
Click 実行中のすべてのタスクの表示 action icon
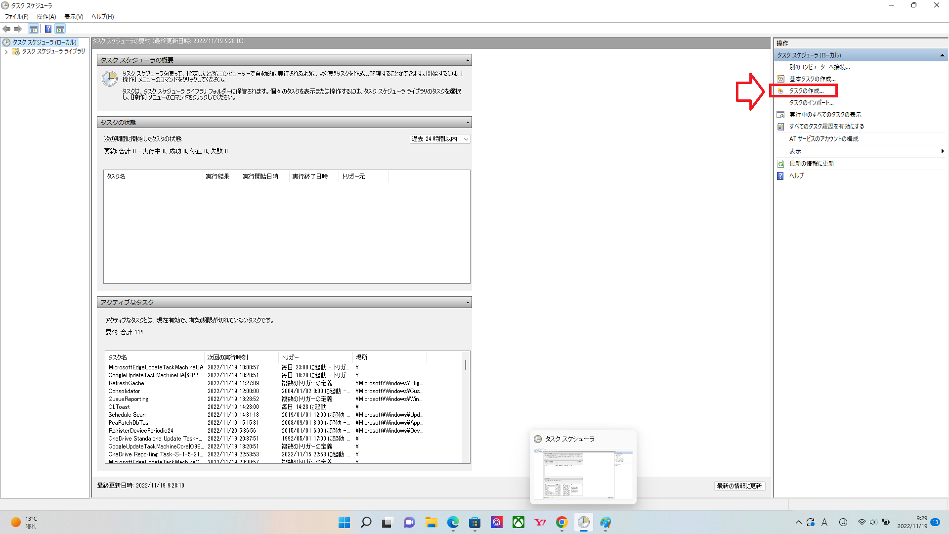(780, 115)
